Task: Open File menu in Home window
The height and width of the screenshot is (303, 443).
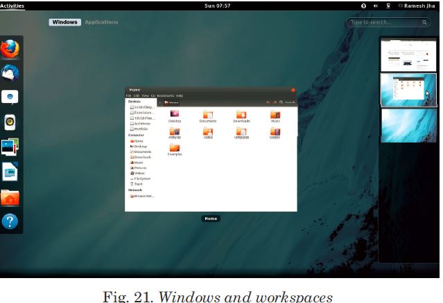Action: 128,96
